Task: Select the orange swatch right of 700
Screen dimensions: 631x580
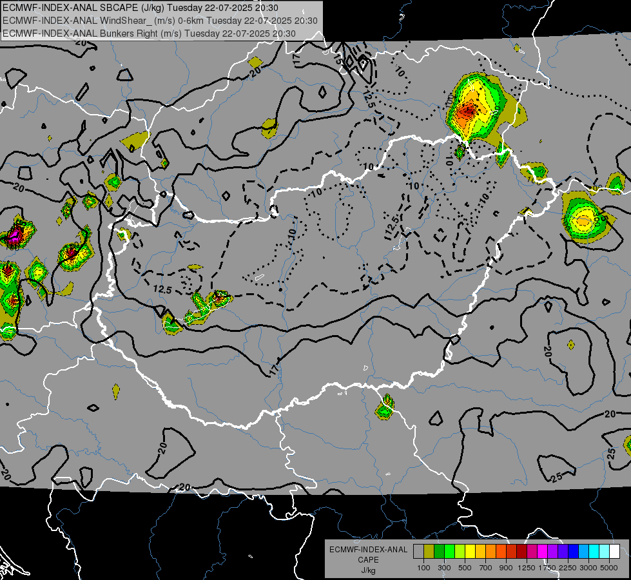Action: [x=491, y=552]
